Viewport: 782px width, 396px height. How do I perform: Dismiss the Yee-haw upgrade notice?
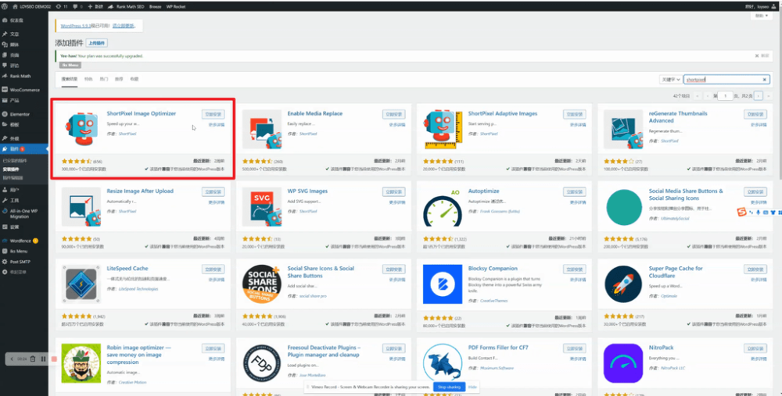click(762, 55)
